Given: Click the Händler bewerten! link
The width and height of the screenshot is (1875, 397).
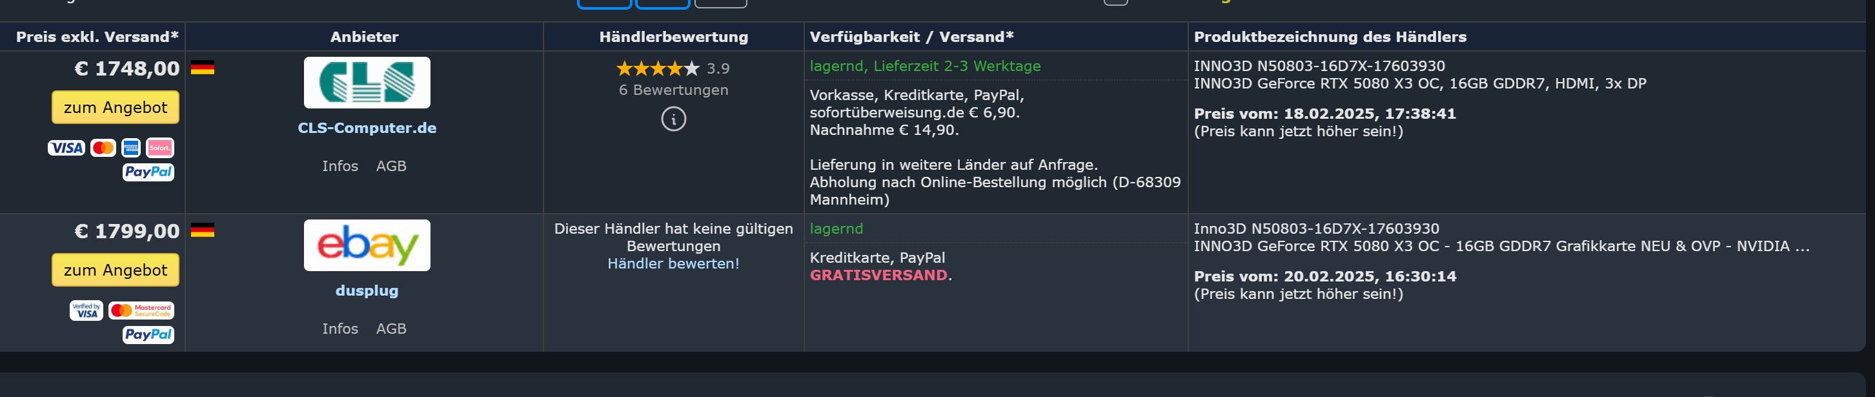Looking at the screenshot, I should [x=673, y=263].
